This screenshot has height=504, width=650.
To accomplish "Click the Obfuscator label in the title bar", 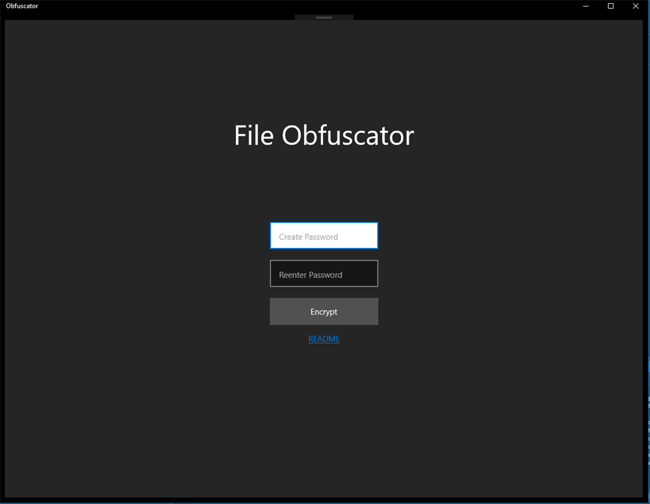I will [x=22, y=6].
